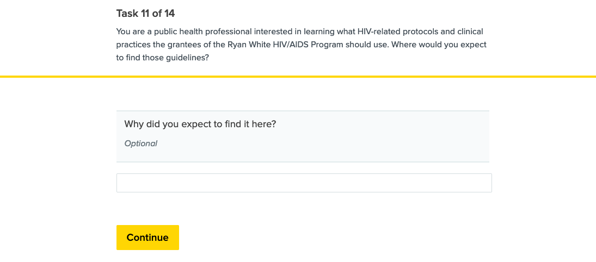Click the yellow Continue button
The image size is (596, 262).
point(148,238)
